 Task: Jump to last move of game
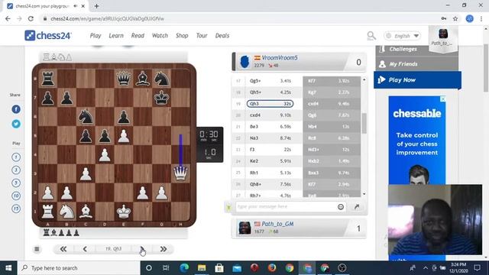click(x=163, y=249)
